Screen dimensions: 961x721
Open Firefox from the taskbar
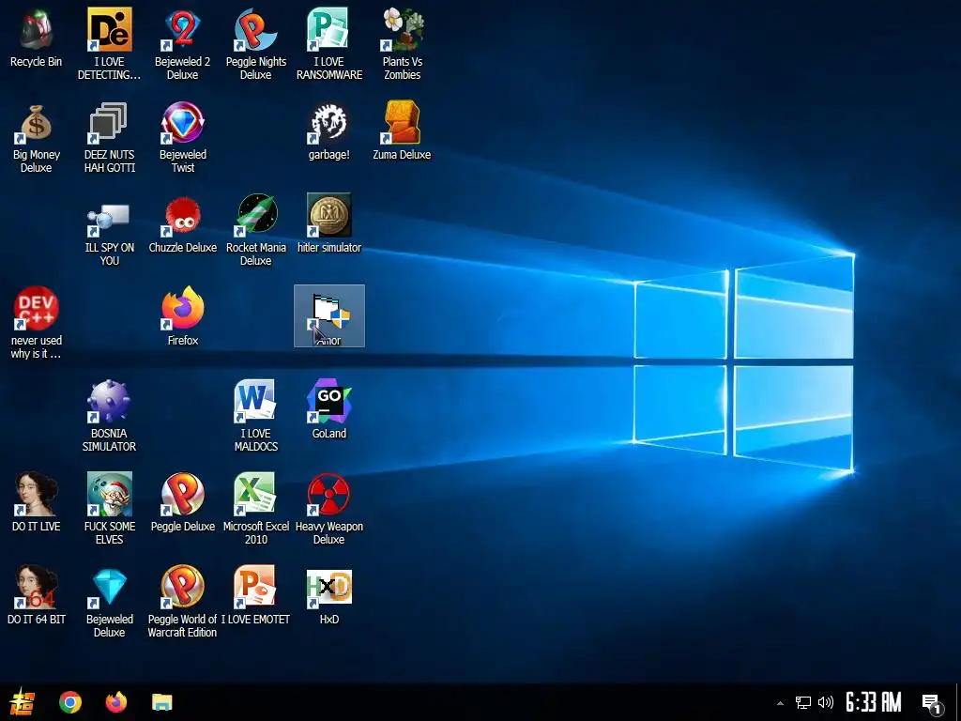pyautogui.click(x=115, y=702)
